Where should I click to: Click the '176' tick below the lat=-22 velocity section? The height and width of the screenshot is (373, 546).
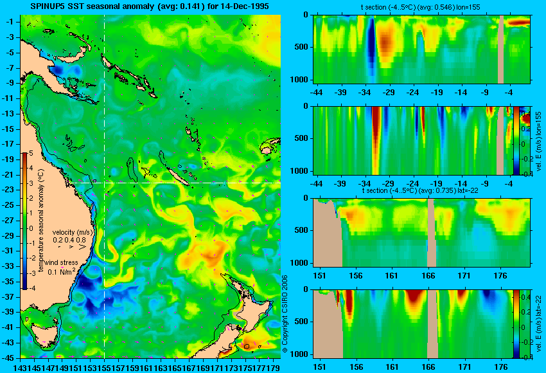pyautogui.click(x=501, y=367)
